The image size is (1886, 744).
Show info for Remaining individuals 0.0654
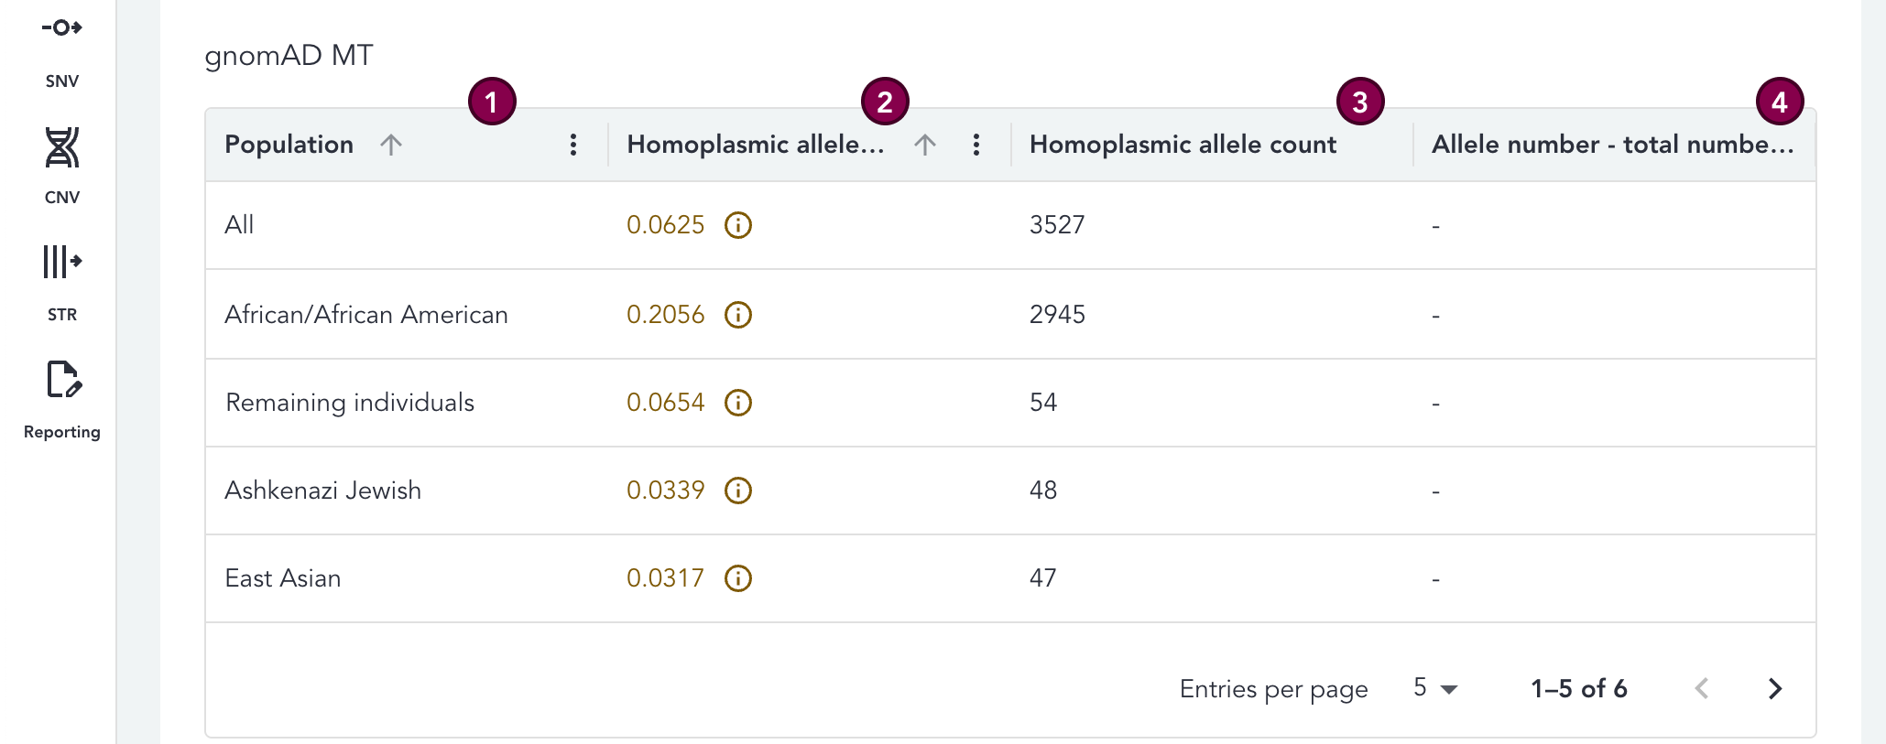click(737, 403)
